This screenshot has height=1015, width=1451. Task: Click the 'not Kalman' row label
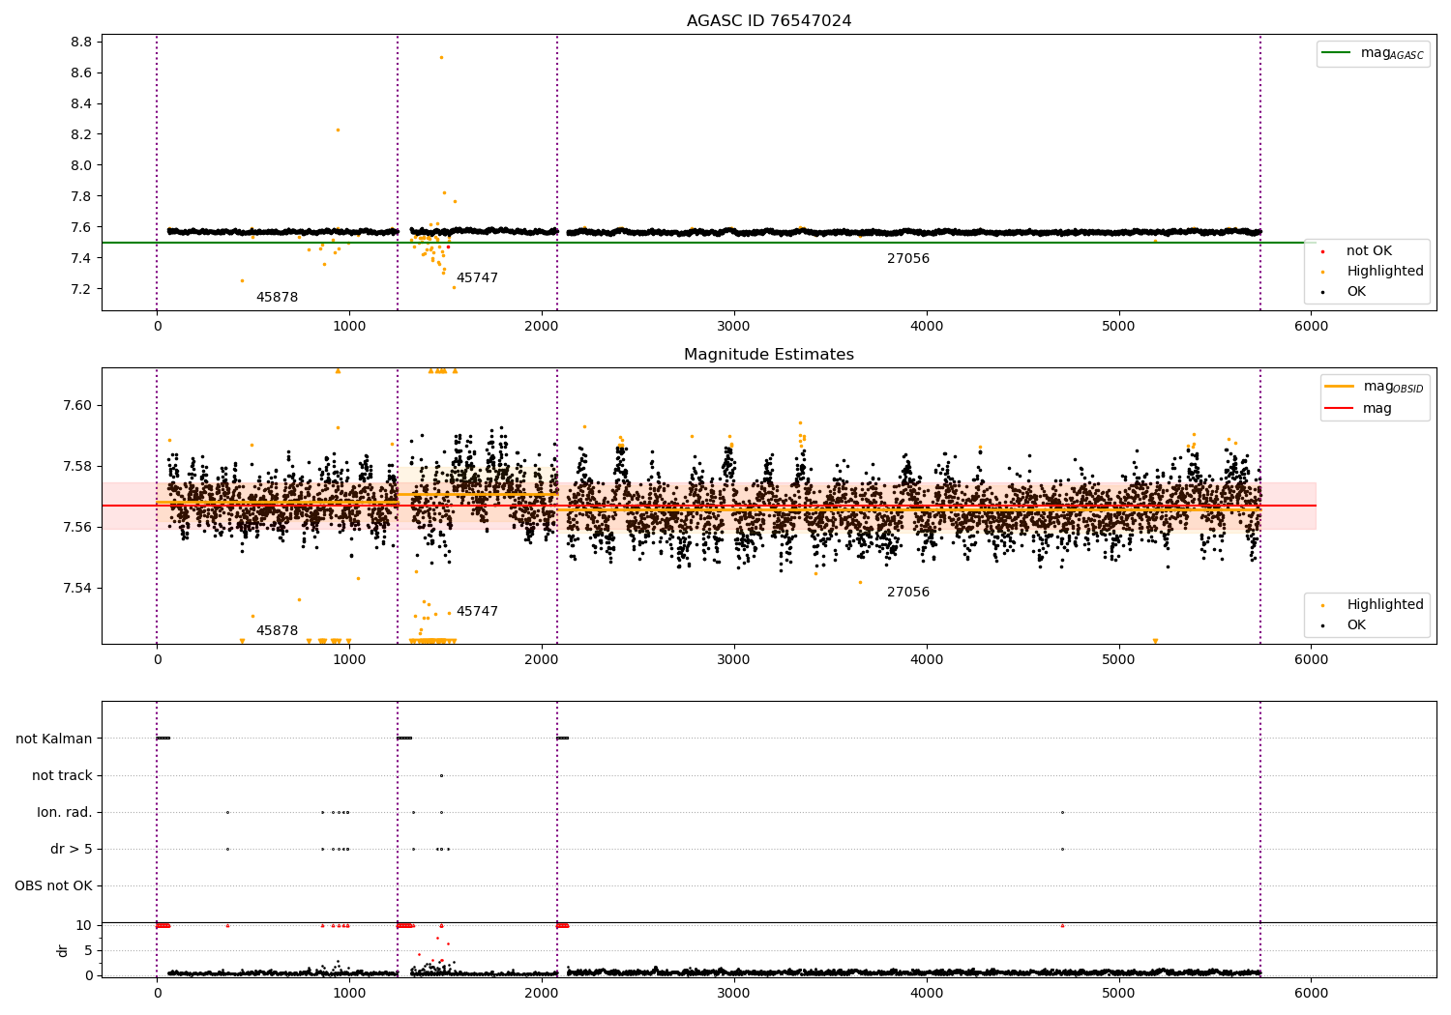[54, 739]
